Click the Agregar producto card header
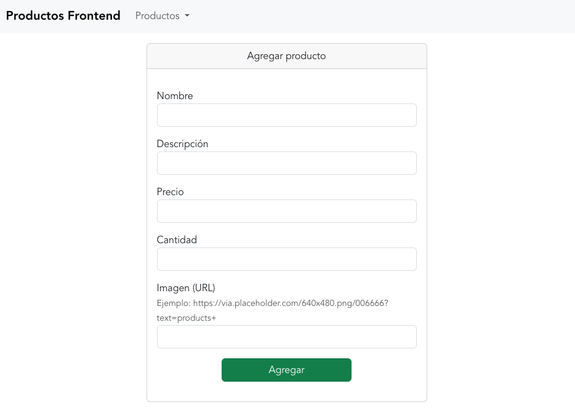The image size is (575, 410). 286,55
